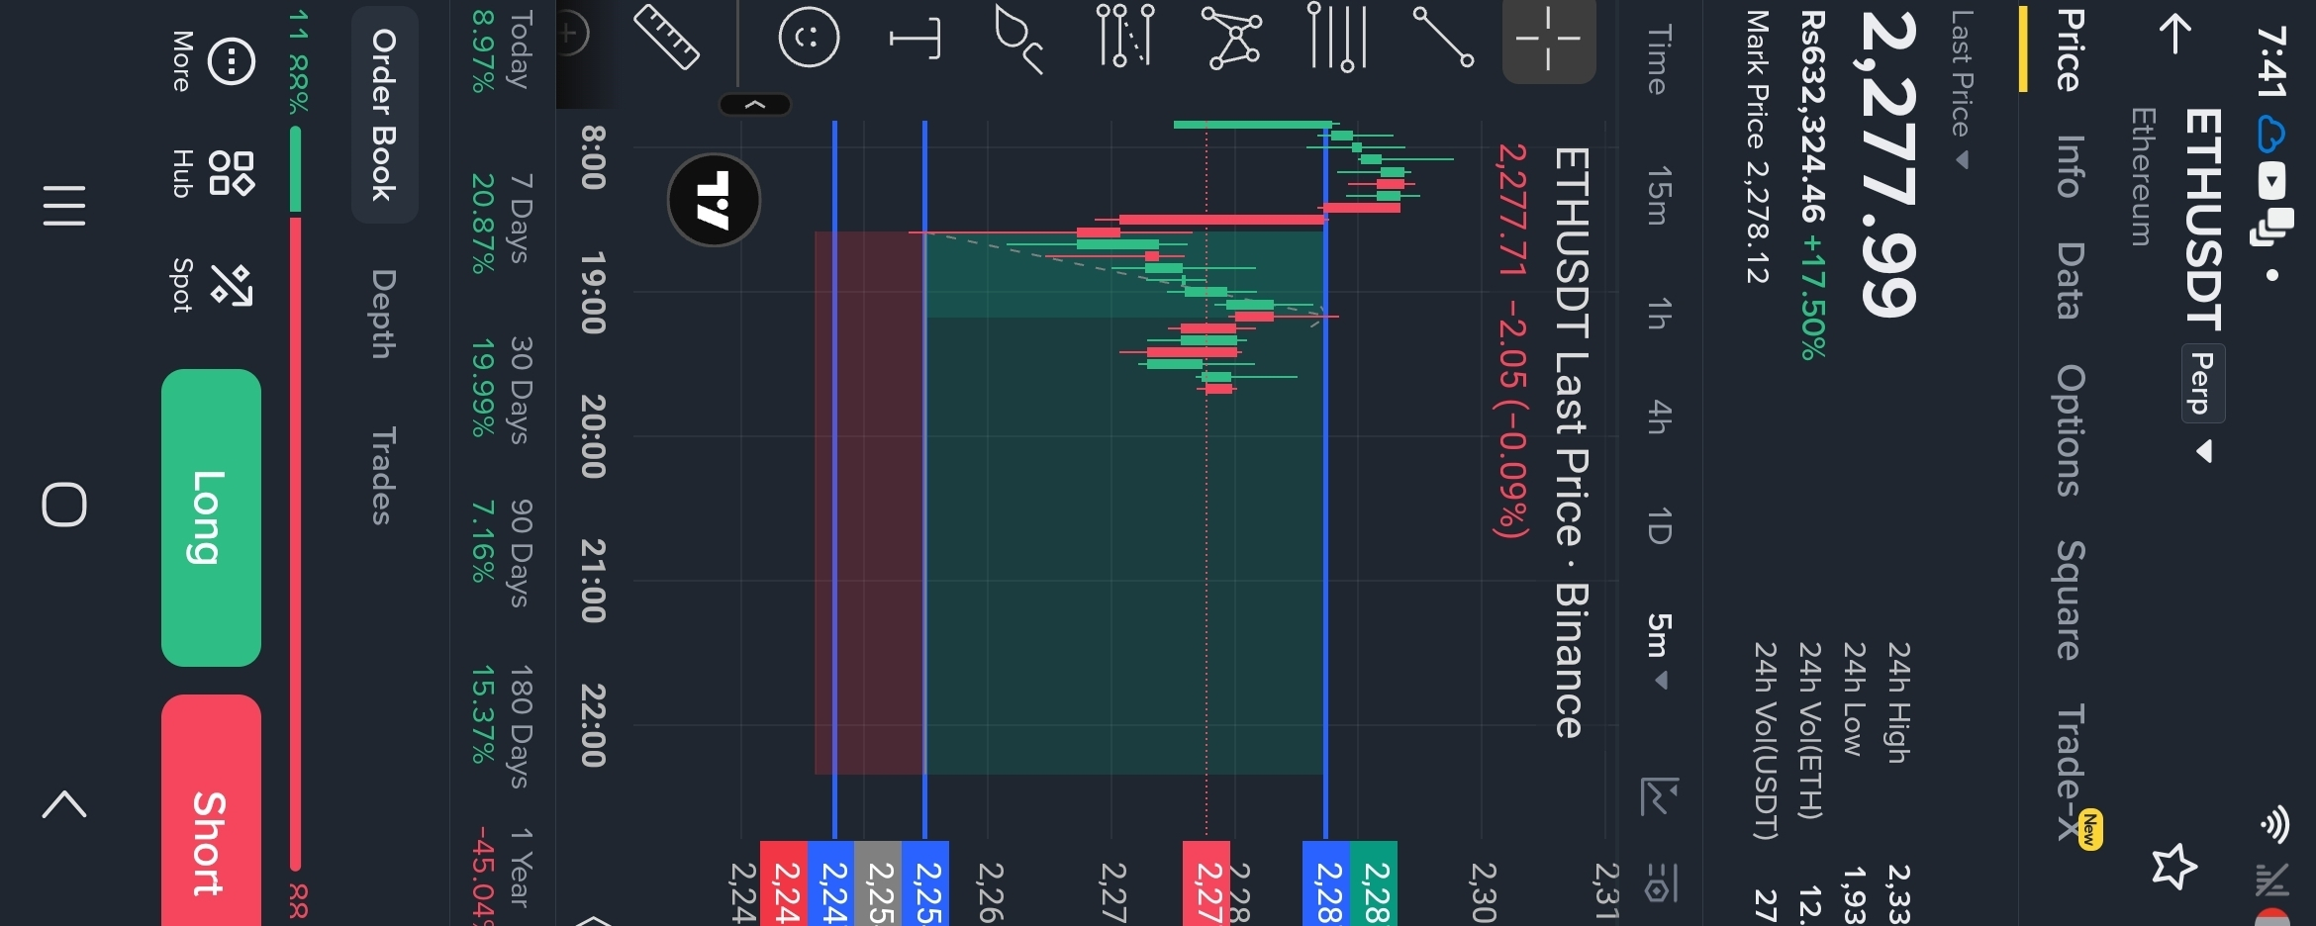The width and height of the screenshot is (2316, 926).
Task: Switch to the Depth tab
Action: (x=384, y=314)
